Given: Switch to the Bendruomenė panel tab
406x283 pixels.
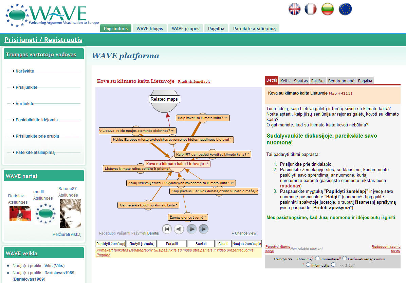Looking at the screenshot, I should [x=341, y=81].
